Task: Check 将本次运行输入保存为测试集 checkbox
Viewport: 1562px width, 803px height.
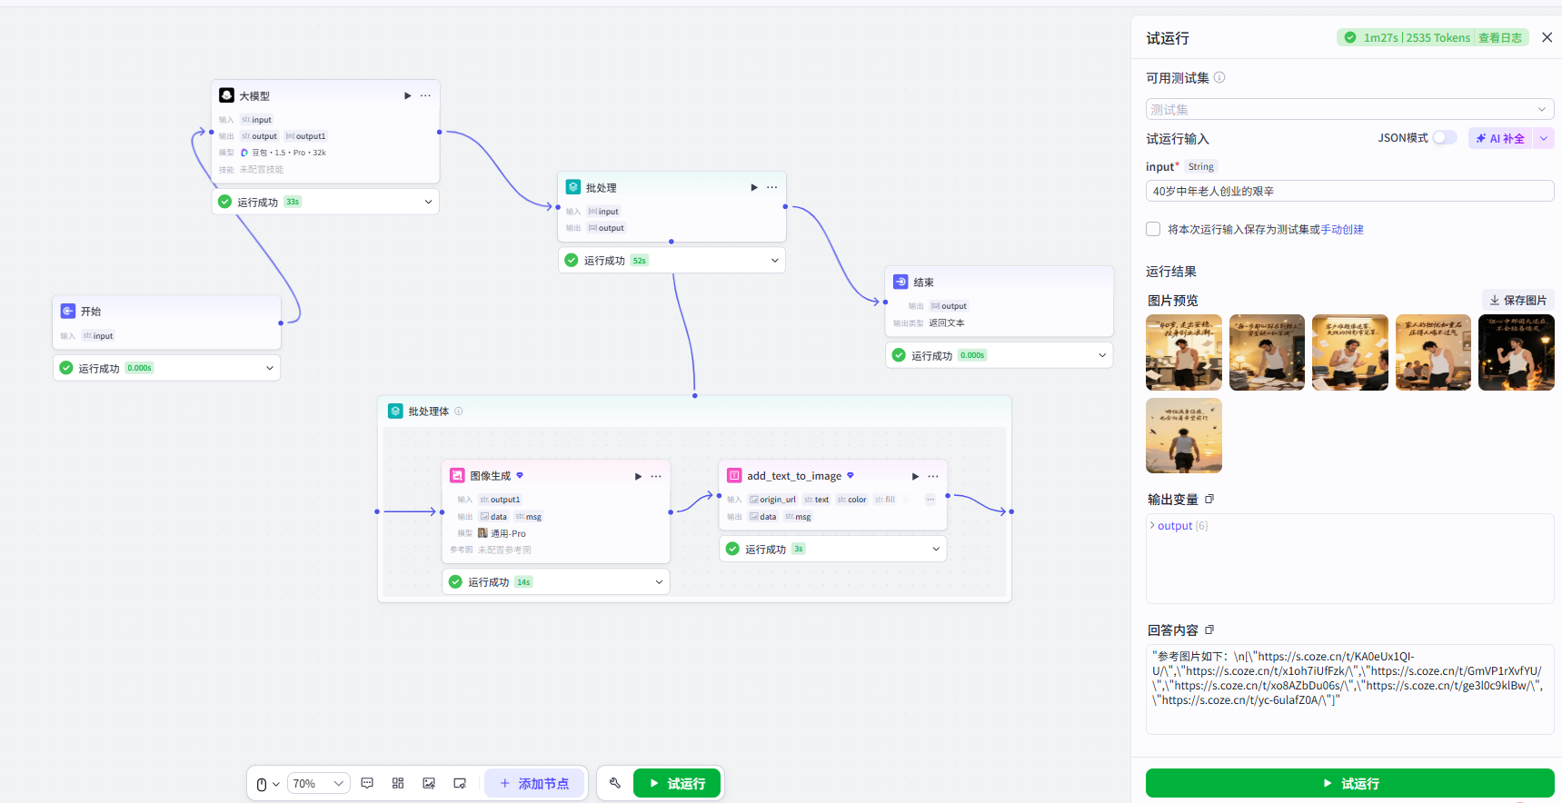Action: (x=1153, y=229)
